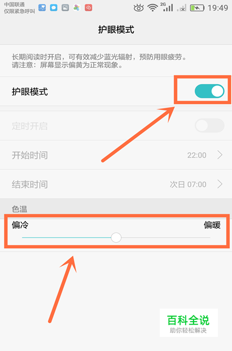This screenshot has width=232, height=351.
Task: Open the 结束时间 row chevron
Action: [220, 184]
